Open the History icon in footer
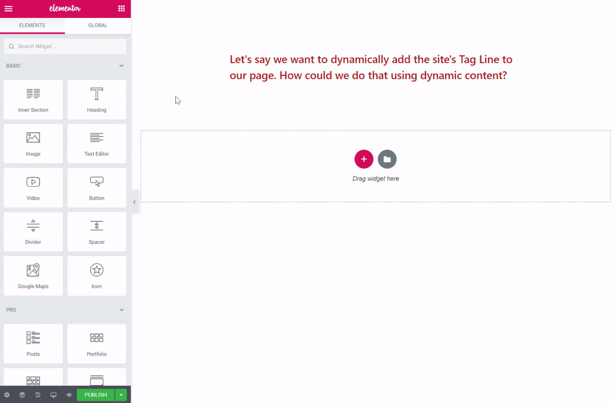The width and height of the screenshot is (615, 403). pyautogui.click(x=38, y=395)
